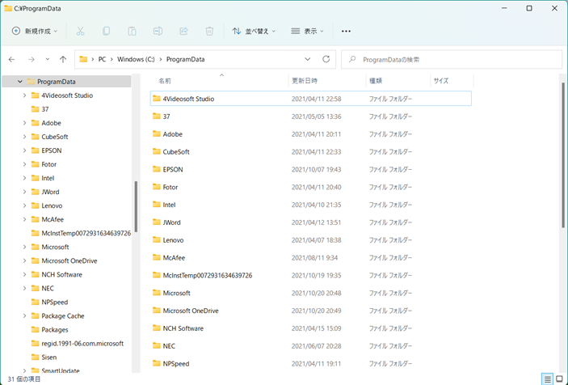This screenshot has width=568, height=385.
Task: Collapse the ProgramData tree node
Action: (x=20, y=82)
